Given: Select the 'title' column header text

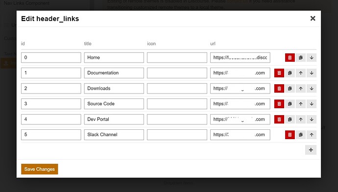Looking at the screenshot, I should click(88, 44).
